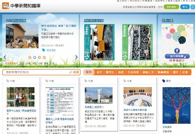Viewport: 195px width, 134px height.
Task: Select the second carousel indicator dot
Action: pos(35,57)
